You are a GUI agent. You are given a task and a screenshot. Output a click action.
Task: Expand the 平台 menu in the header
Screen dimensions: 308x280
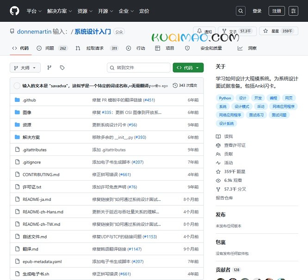click(34, 11)
